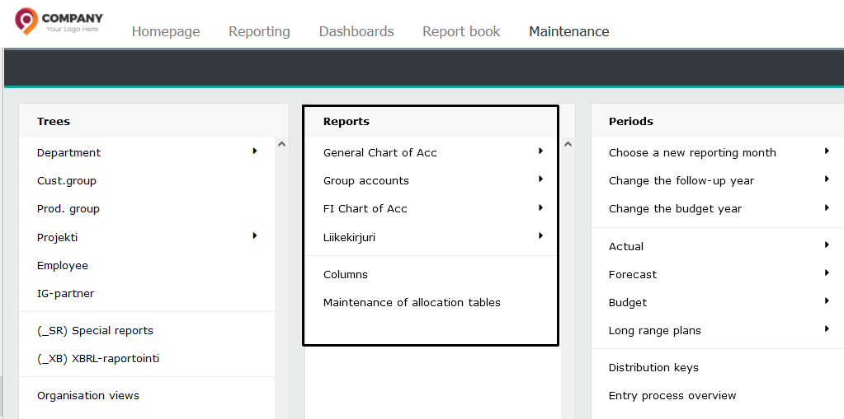Open the Reporting tab
The width and height of the screenshot is (844, 419).
pyautogui.click(x=259, y=32)
